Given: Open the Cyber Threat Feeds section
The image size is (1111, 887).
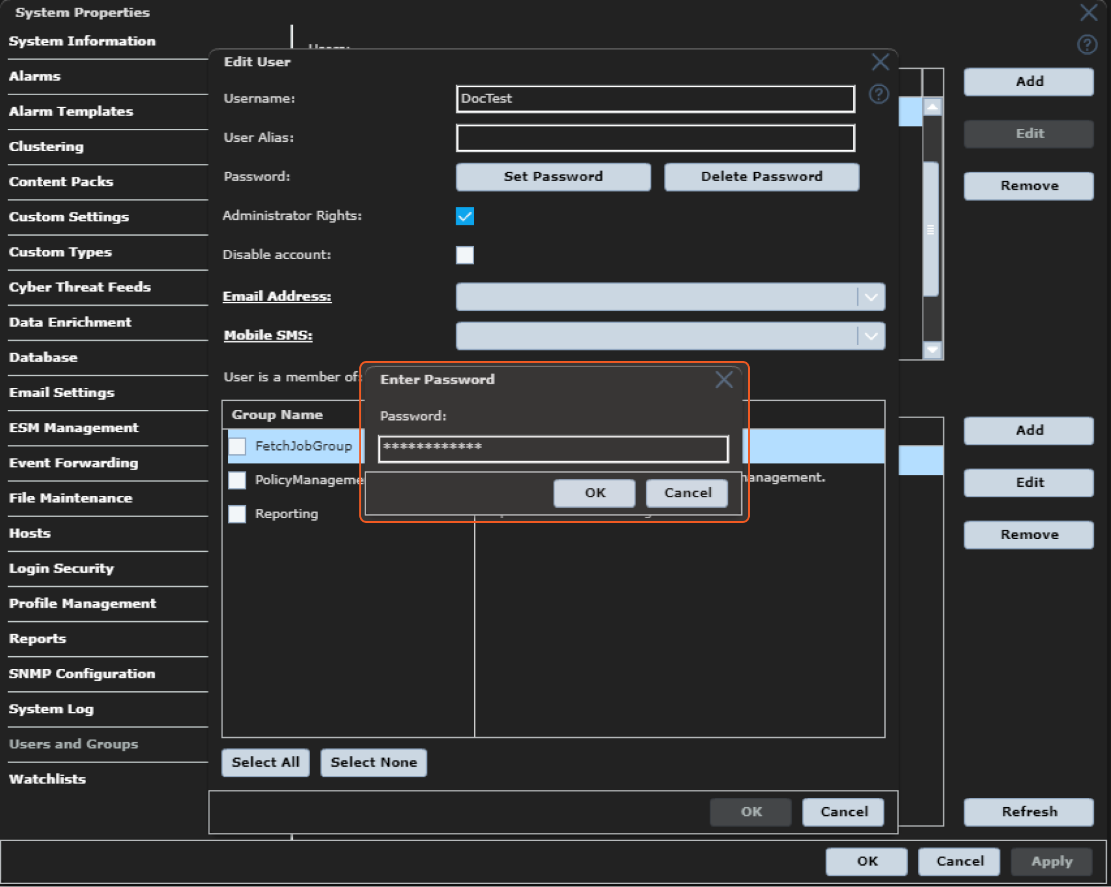Looking at the screenshot, I should tap(80, 287).
